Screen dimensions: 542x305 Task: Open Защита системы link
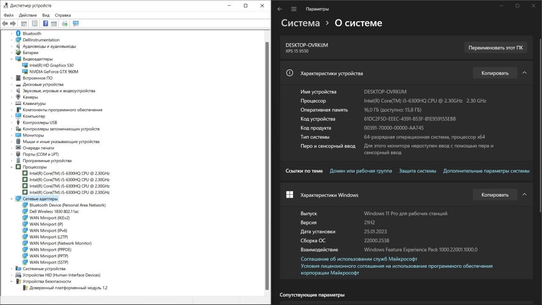[418, 171]
